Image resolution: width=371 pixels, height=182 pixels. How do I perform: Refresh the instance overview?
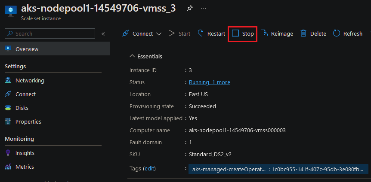pos(348,33)
